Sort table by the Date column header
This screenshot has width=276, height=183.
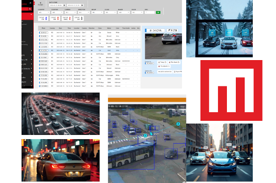pos(60,28)
